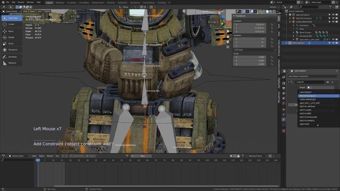Select the Transform tool
The image size is (340, 191).
[12, 49]
